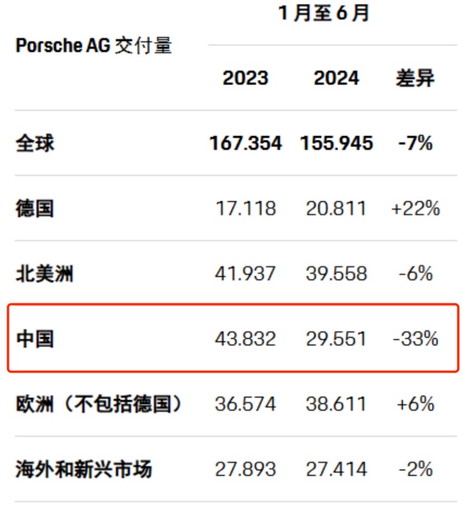The image size is (463, 507).
Task: Click global 2024 value 155.945
Action: tap(336, 143)
